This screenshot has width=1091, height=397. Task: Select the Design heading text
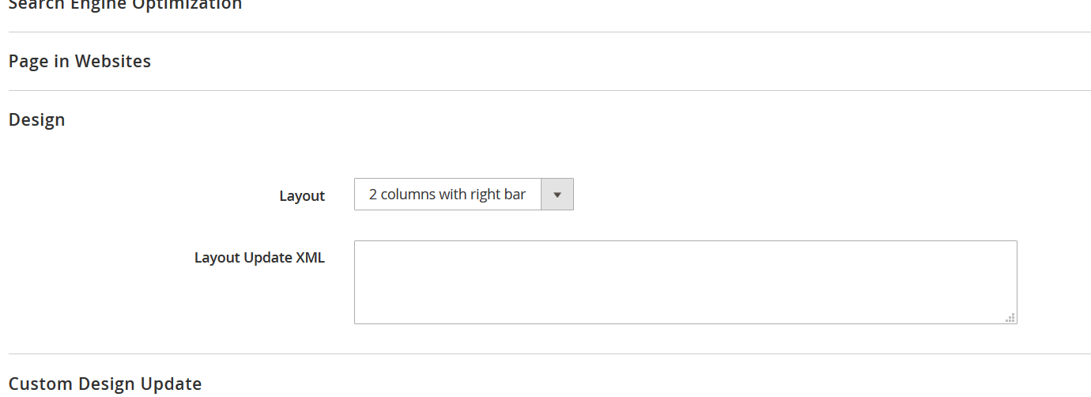[x=36, y=120]
